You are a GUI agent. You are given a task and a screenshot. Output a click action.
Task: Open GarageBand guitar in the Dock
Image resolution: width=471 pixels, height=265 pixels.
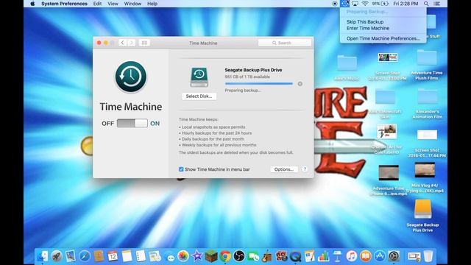pos(267,256)
